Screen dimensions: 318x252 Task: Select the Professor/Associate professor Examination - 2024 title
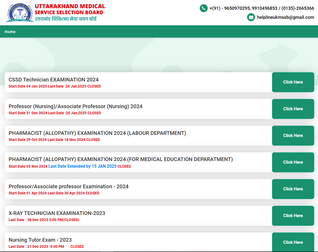coord(69,186)
